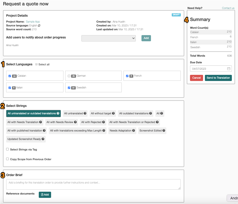This screenshot has height=204, width=238.
Task: Enable the German language checkbox
Action: coord(69,76)
